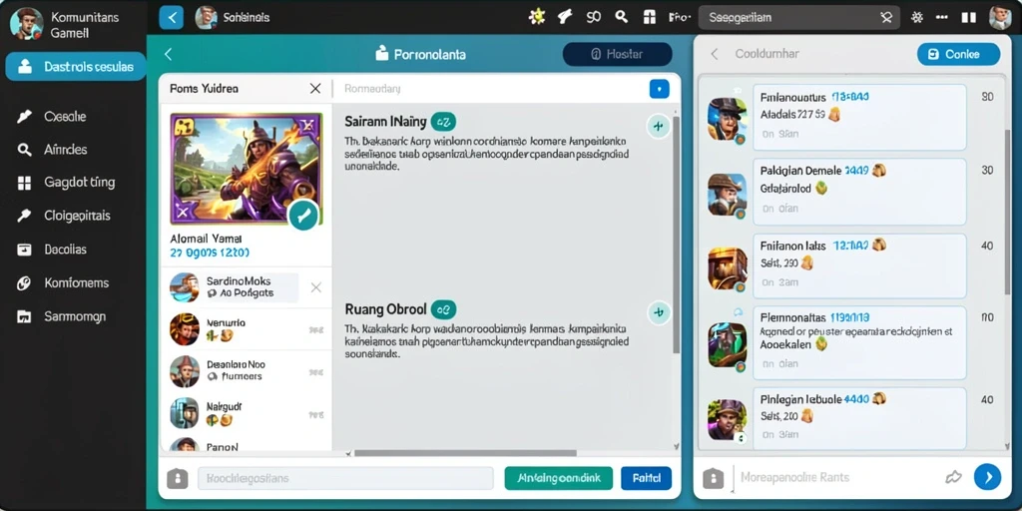The height and width of the screenshot is (511, 1022).
Task: Go back using chevron beside Pornonolanta
Action: pos(168,54)
